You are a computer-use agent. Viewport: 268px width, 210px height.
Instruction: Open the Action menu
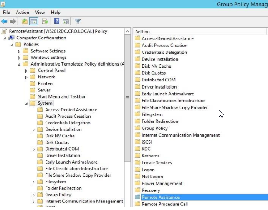[23, 13]
